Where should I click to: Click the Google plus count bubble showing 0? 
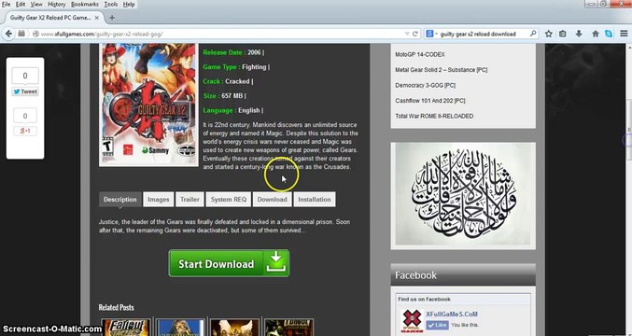click(25, 116)
